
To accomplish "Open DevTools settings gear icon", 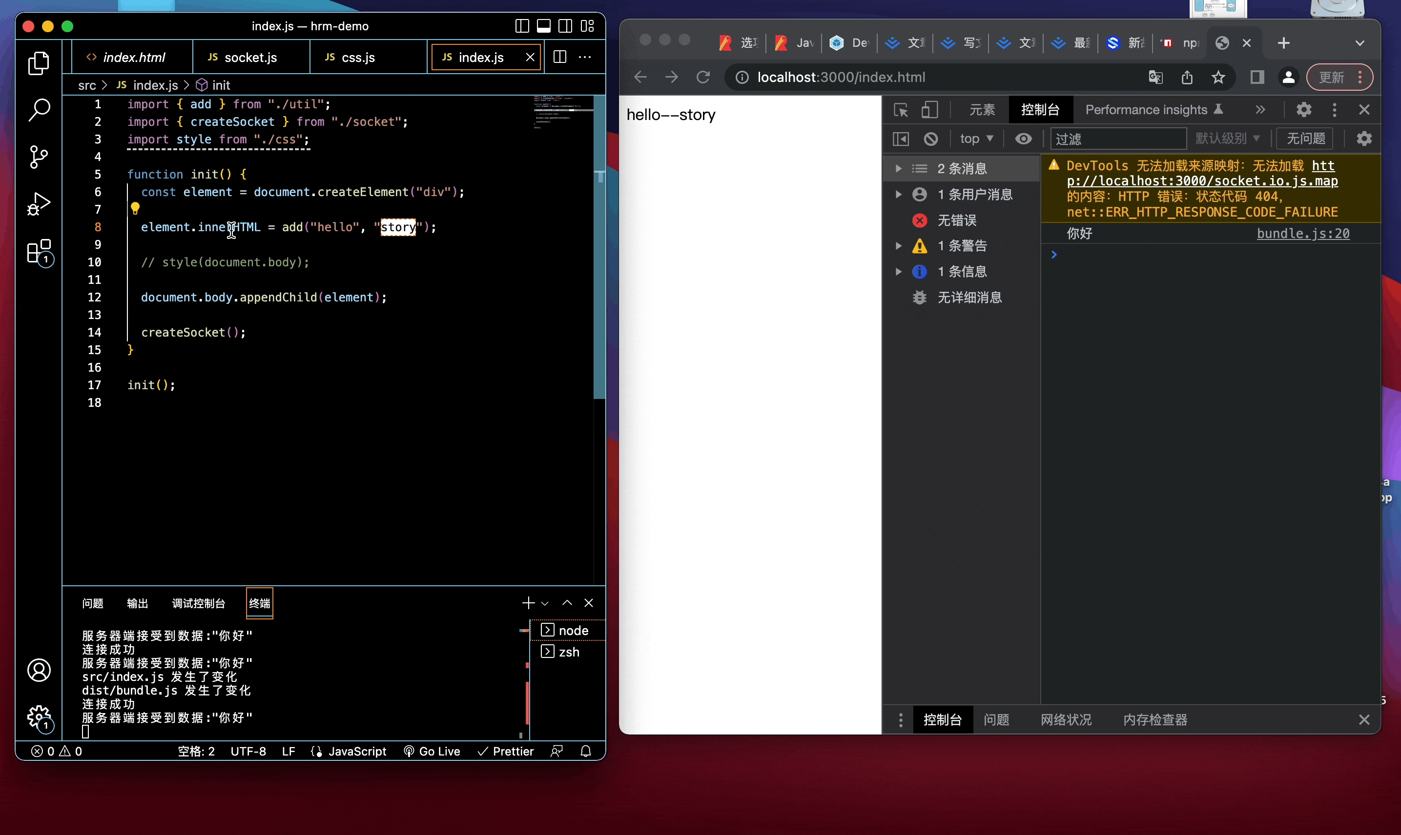I will 1303,110.
